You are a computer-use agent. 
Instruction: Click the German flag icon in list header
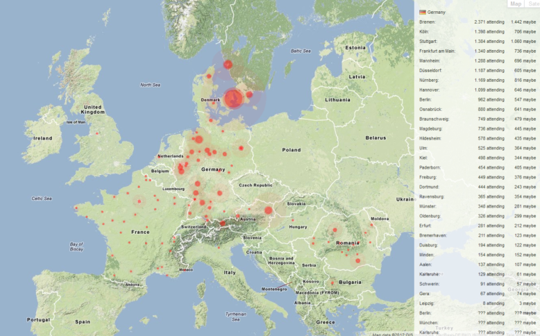[423, 12]
